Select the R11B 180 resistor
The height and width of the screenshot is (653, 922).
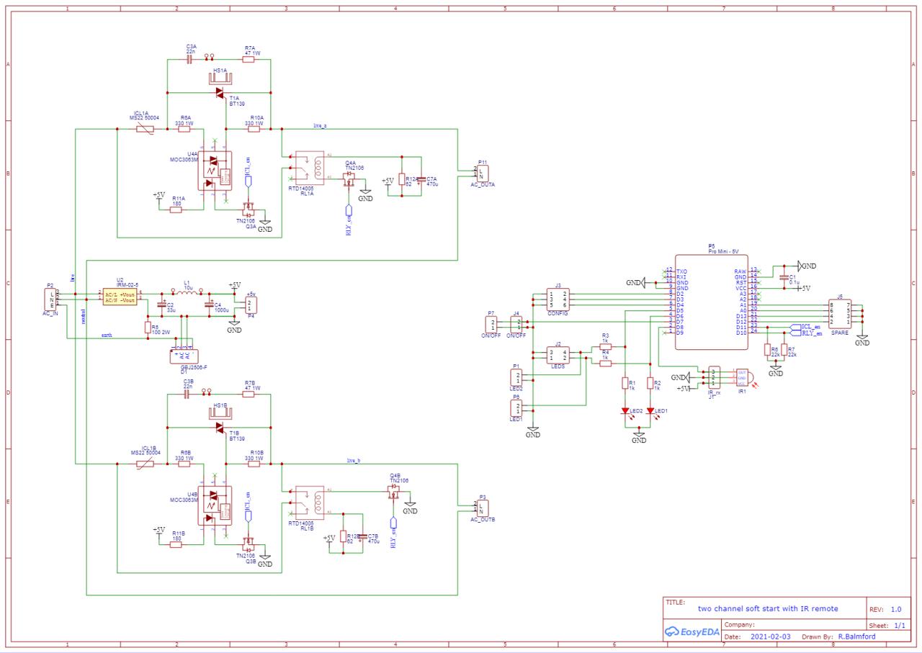[176, 545]
